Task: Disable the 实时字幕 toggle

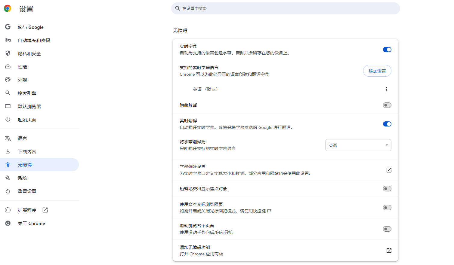Action: pos(387,50)
